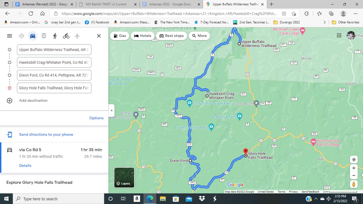Click the Bowers Hollow Falls marker
The height and width of the screenshot is (204, 363).
[x=211, y=127]
